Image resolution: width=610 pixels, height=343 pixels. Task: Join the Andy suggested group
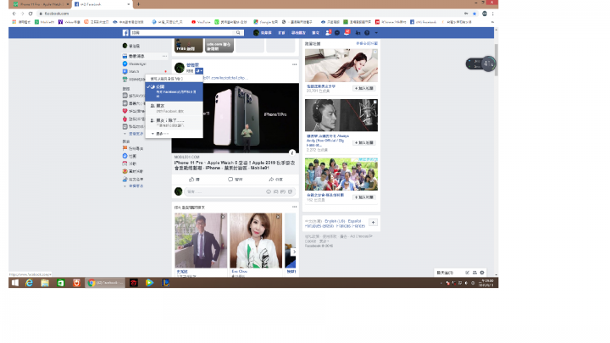point(364,143)
